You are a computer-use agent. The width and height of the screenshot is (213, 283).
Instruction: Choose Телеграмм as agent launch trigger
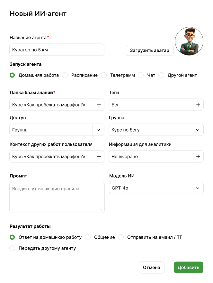[104, 75]
